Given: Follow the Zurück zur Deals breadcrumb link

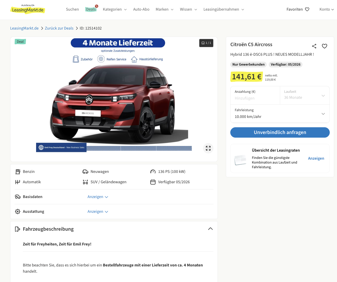Looking at the screenshot, I should [x=59, y=28].
